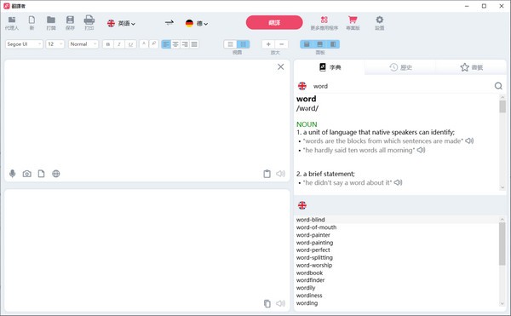Zoom in with the plus button
Image resolution: width=511 pixels, height=316 pixels.
click(x=268, y=44)
